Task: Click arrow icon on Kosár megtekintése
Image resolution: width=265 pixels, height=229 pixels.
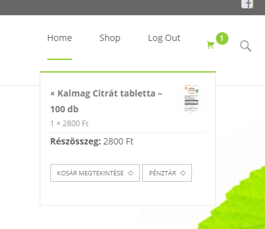Action: point(130,173)
